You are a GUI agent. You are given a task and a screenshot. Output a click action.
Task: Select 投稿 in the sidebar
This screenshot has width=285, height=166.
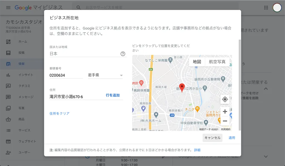pos(21,53)
